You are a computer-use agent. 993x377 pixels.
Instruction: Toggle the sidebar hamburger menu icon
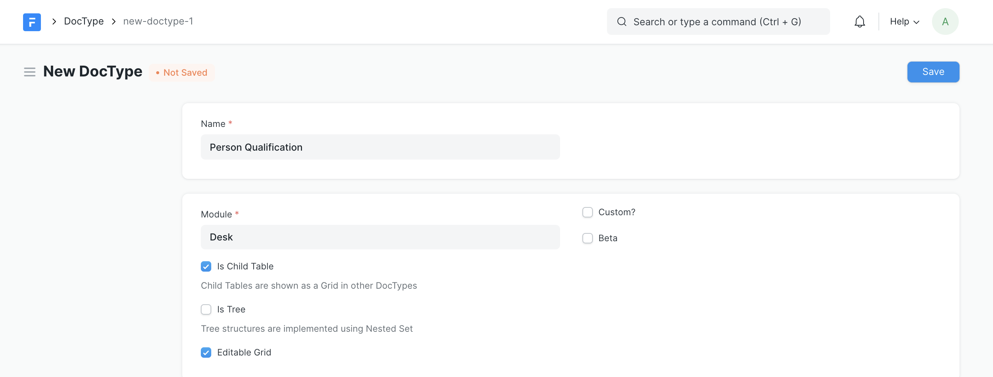tap(29, 72)
